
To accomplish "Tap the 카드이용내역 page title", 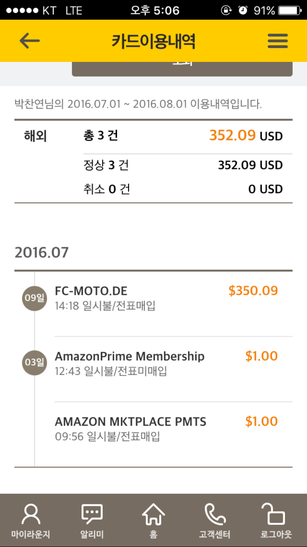I will coord(153,41).
